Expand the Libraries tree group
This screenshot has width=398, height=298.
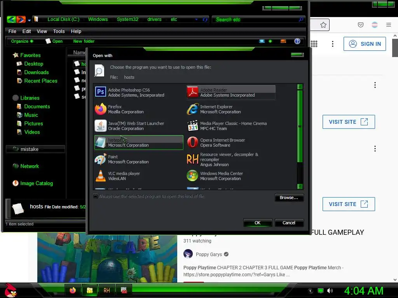[x=26, y=98]
